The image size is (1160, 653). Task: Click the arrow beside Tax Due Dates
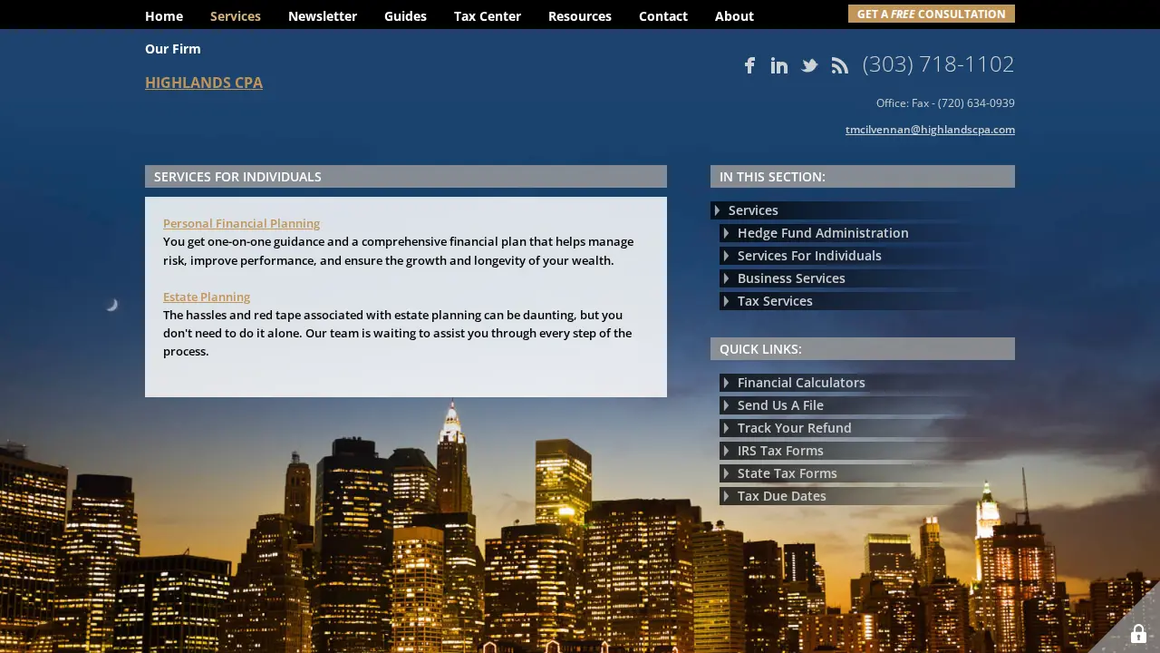click(726, 496)
